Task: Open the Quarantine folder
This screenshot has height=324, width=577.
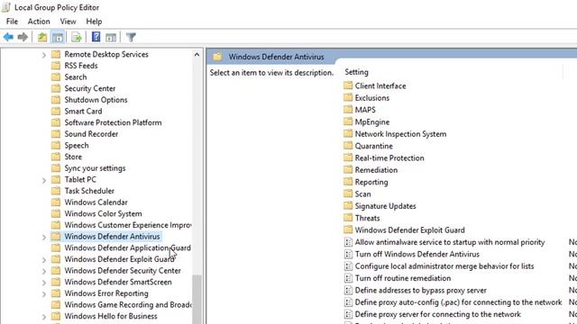Action: 373,146
